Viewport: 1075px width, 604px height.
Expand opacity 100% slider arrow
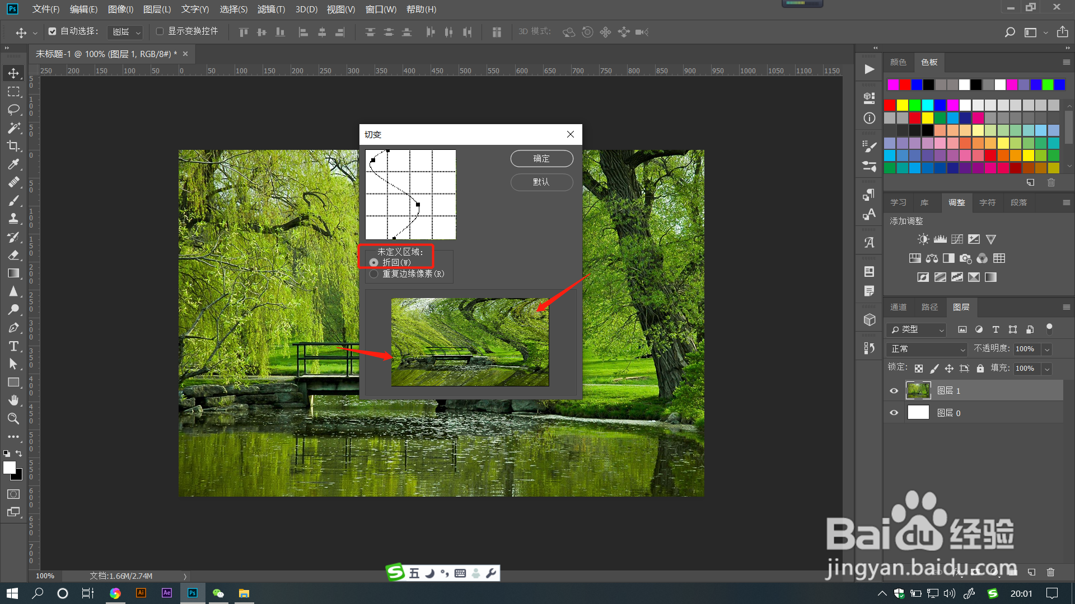pyautogui.click(x=1047, y=349)
